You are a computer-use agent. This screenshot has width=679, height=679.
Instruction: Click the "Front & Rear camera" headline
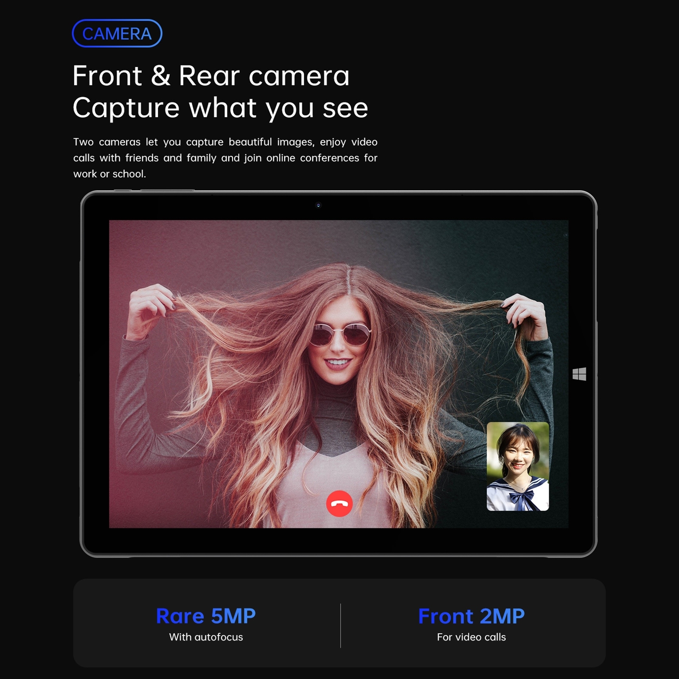211,76
